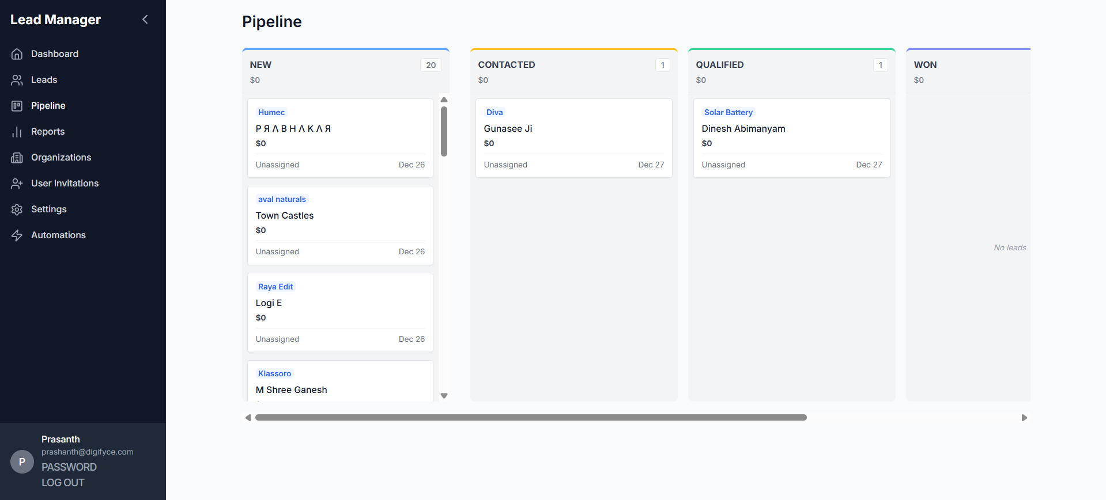Click LOG OUT in the user panel
The width and height of the screenshot is (1106, 500).
[63, 483]
